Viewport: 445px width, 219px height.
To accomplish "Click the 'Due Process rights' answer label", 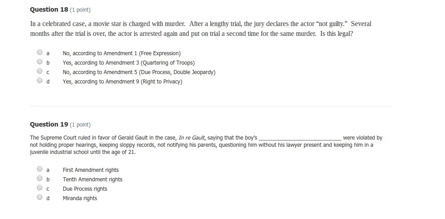I will tap(85, 189).
